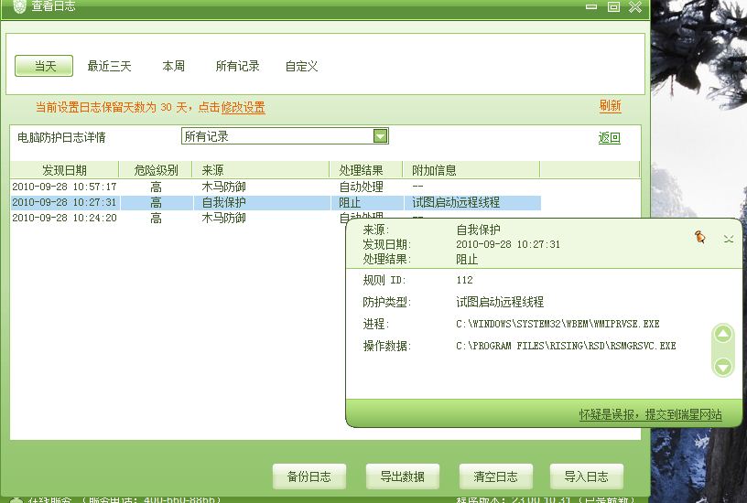Switch to the 所有记录 tab
The image size is (747, 503).
(x=237, y=66)
